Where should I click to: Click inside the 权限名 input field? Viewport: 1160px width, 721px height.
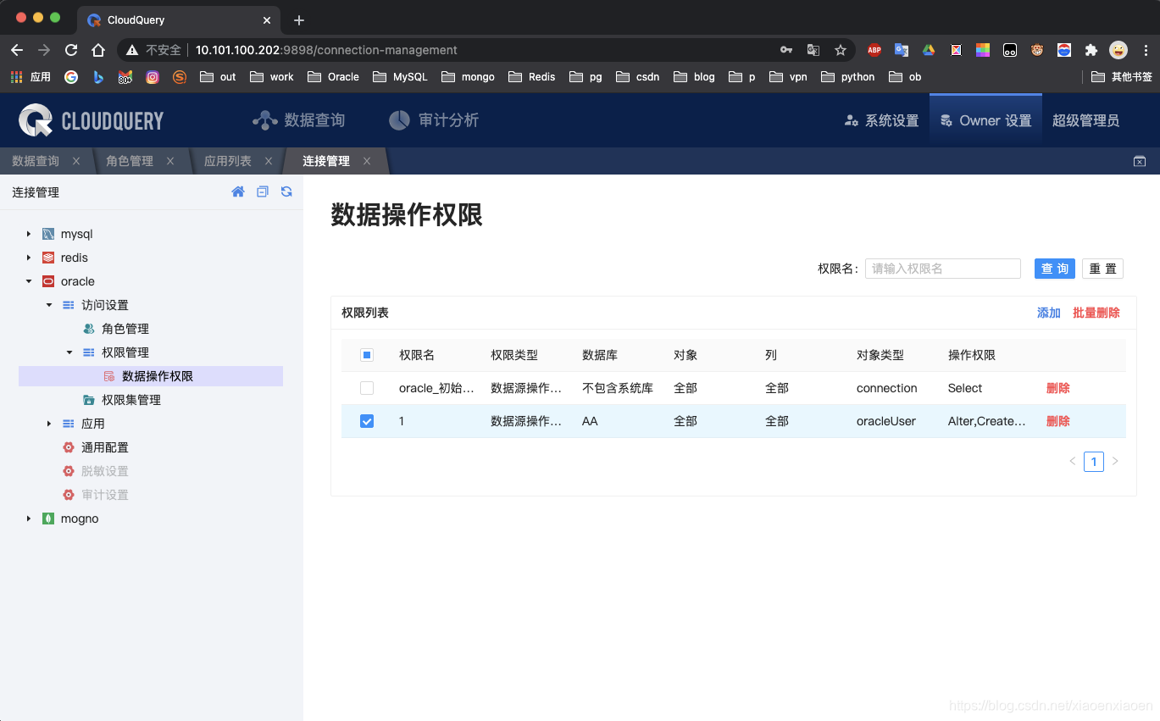[942, 268]
